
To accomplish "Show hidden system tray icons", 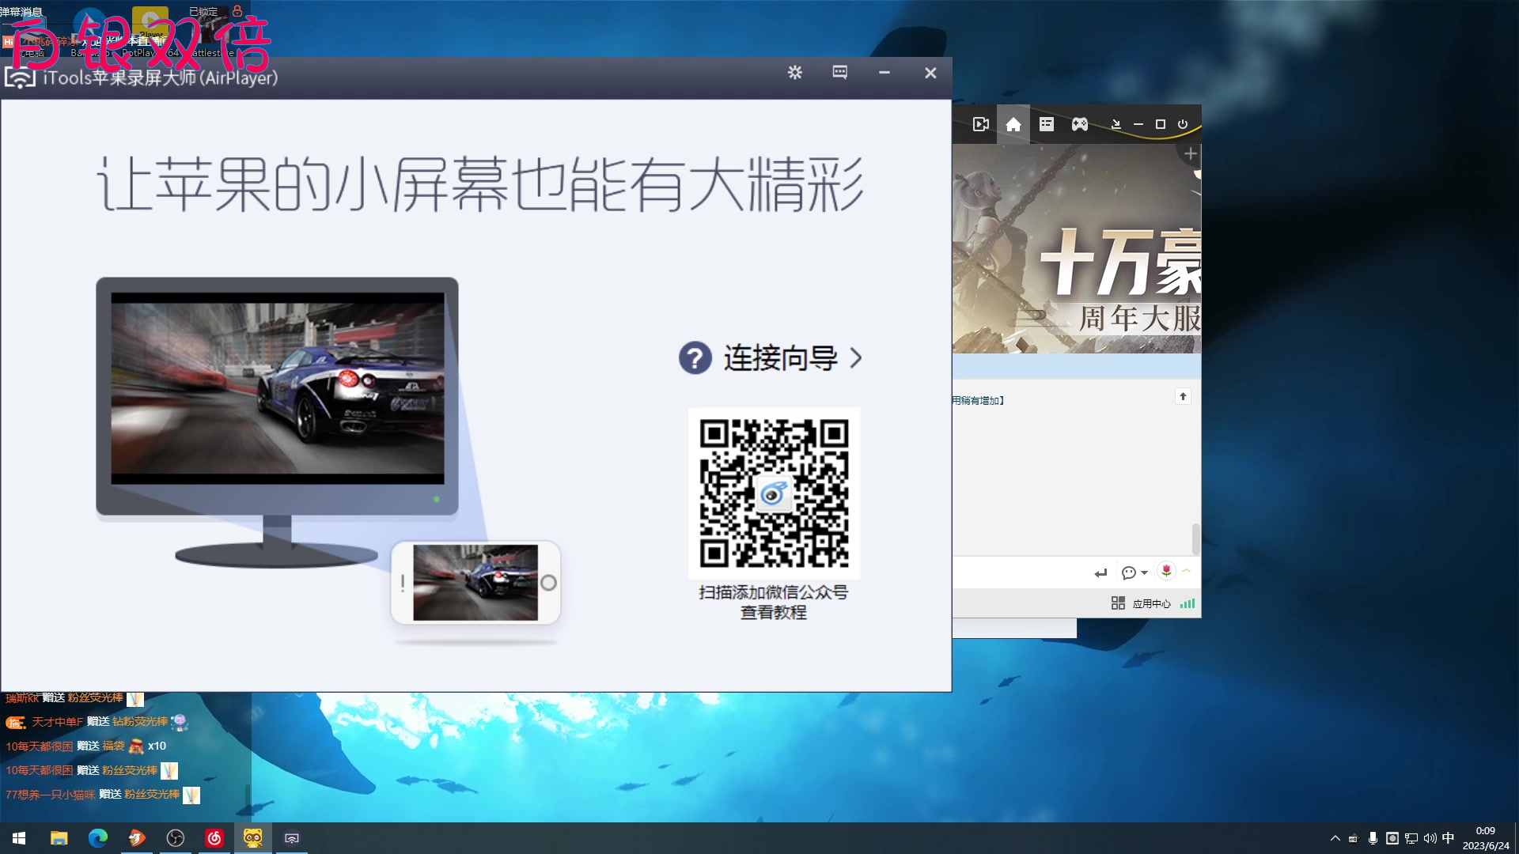I will point(1335,838).
